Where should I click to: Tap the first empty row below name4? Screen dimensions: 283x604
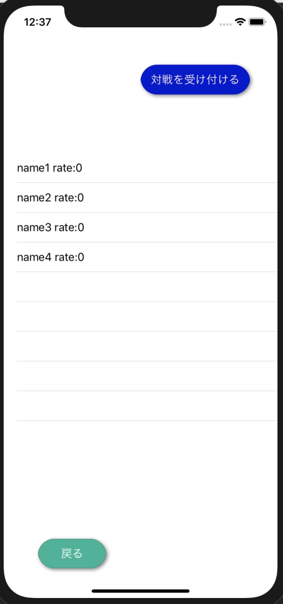click(x=147, y=287)
